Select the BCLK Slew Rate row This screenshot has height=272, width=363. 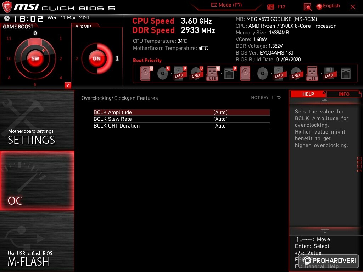pyautogui.click(x=181, y=119)
